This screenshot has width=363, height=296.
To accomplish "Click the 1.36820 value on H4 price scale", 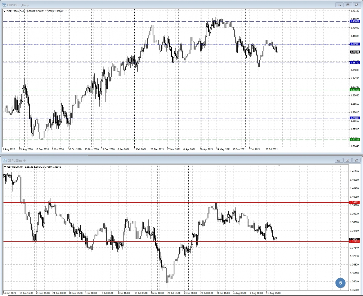I will click(x=355, y=265).
